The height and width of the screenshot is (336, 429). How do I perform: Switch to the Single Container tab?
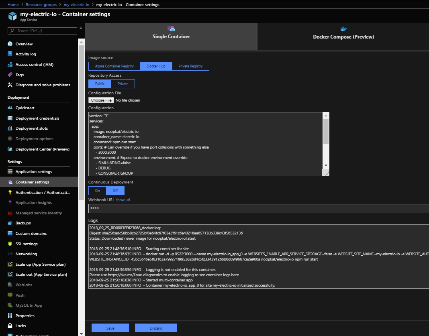[171, 37]
